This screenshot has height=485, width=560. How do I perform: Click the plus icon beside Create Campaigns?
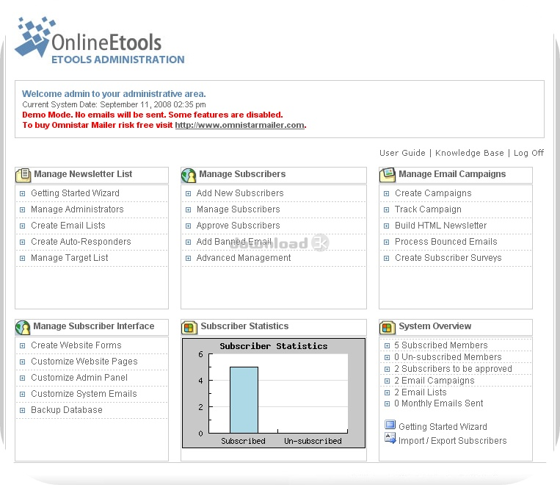(x=387, y=193)
